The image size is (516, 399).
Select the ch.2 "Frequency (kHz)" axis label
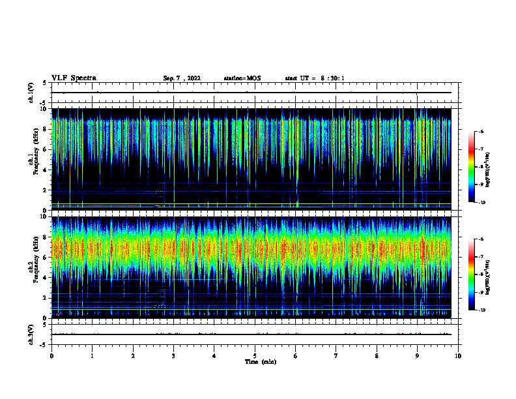36,259
